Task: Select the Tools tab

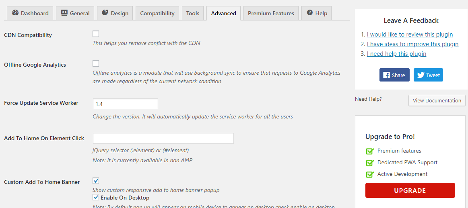Action: (x=193, y=13)
